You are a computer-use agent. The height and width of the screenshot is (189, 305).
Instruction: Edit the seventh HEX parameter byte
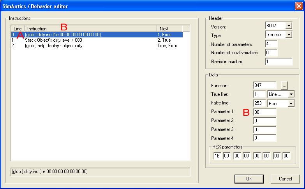(x=277, y=156)
